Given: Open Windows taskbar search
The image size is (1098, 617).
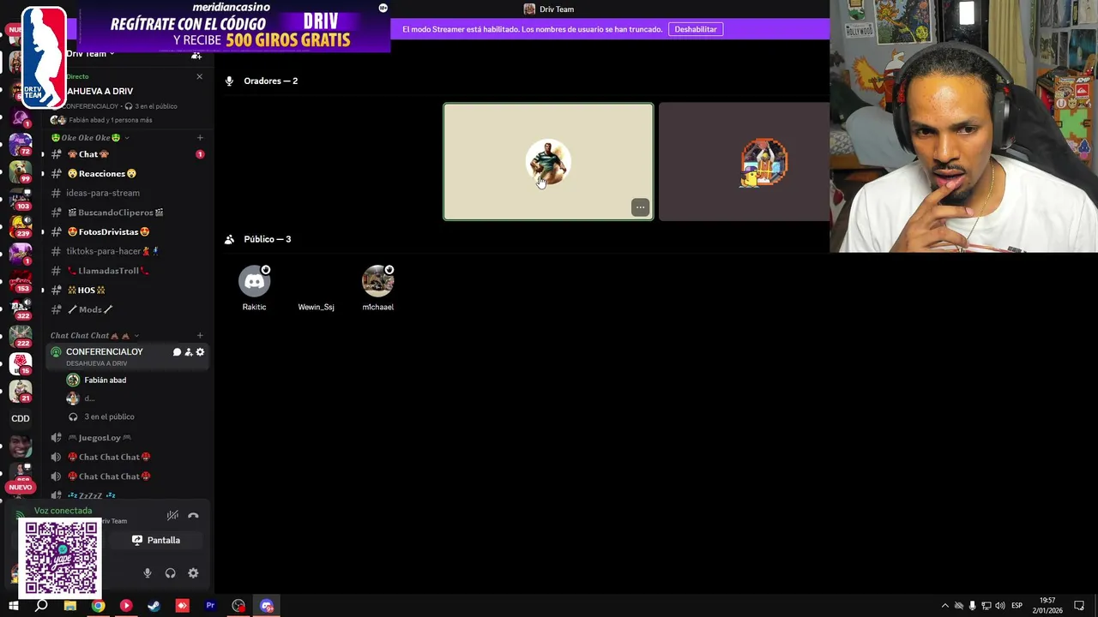Looking at the screenshot, I should click(41, 606).
